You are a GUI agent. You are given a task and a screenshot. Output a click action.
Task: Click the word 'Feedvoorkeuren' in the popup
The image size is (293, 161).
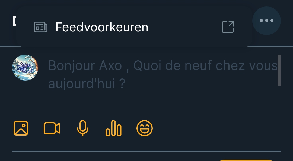(x=102, y=27)
